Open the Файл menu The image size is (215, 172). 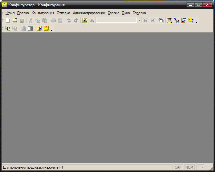[x=10, y=13]
